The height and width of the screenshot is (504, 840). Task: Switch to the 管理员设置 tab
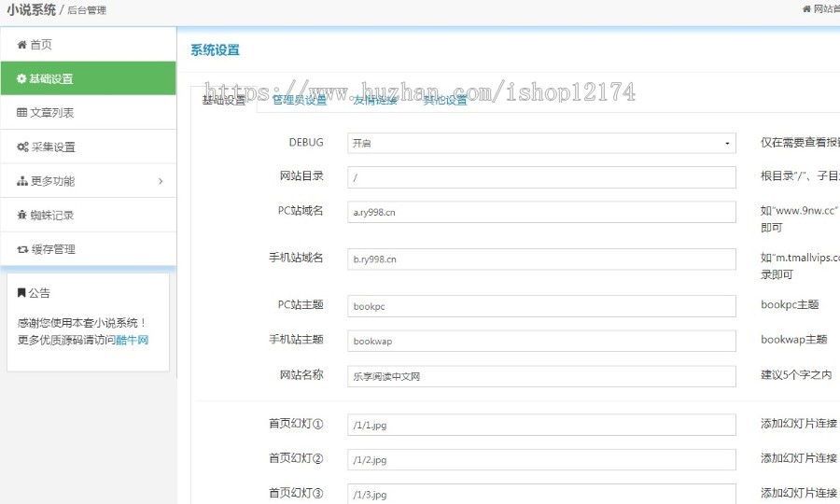click(x=300, y=100)
